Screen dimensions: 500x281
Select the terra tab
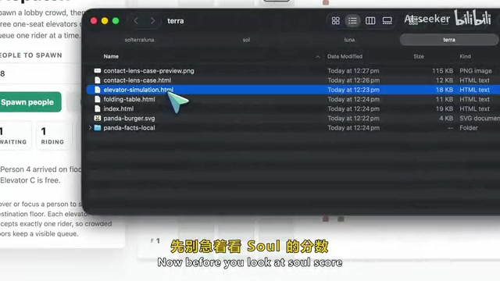448,40
